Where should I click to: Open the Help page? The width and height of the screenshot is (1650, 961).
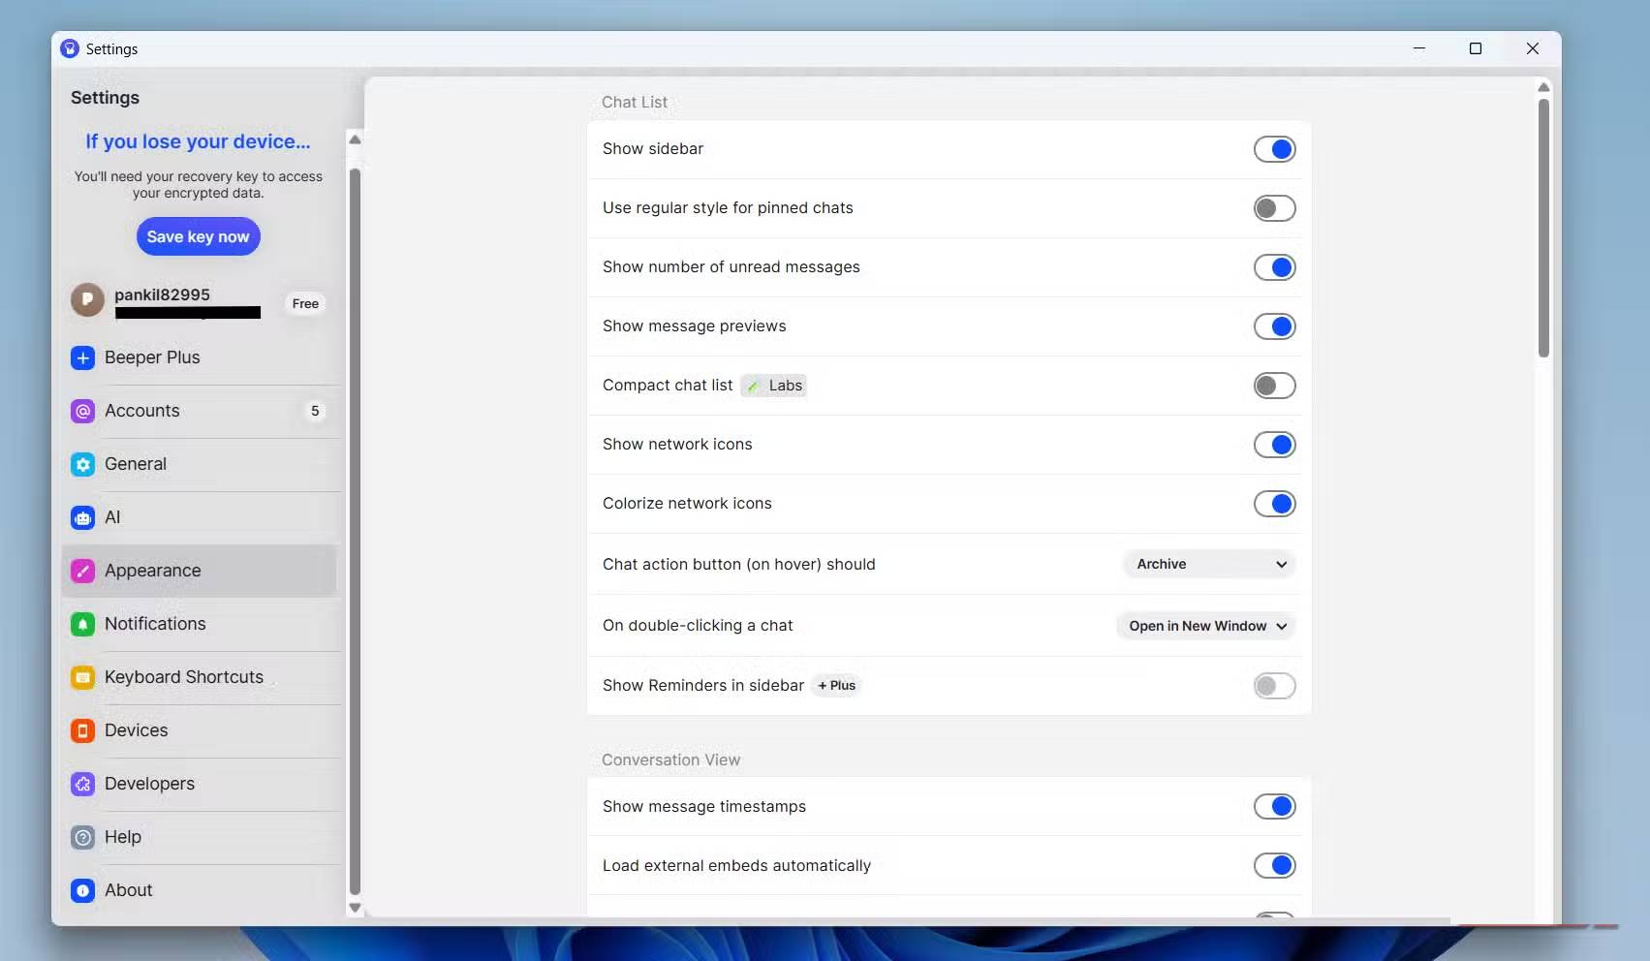click(122, 837)
